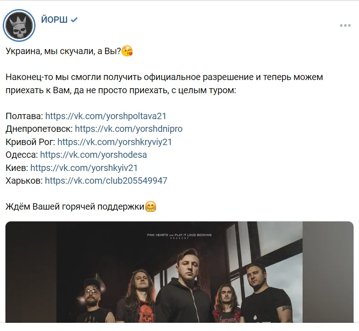
Task: Click the text "Украина, мы скучали, а Вы?"
Action: pos(63,51)
